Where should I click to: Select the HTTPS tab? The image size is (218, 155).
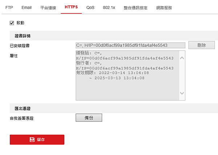point(71,7)
